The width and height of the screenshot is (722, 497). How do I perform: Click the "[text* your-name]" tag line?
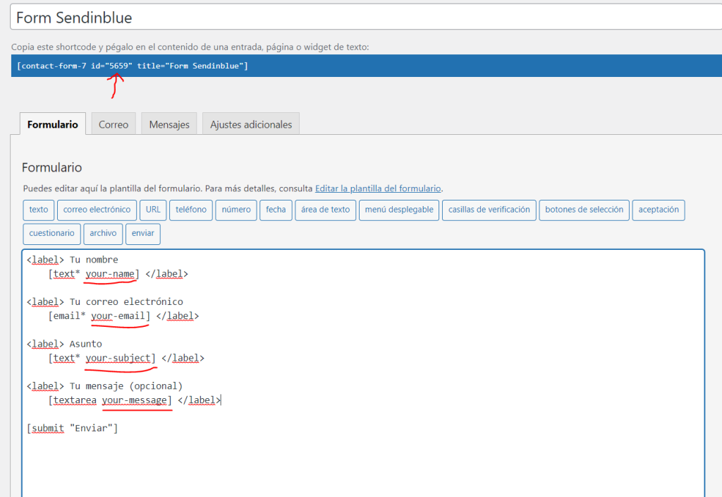[118, 274]
